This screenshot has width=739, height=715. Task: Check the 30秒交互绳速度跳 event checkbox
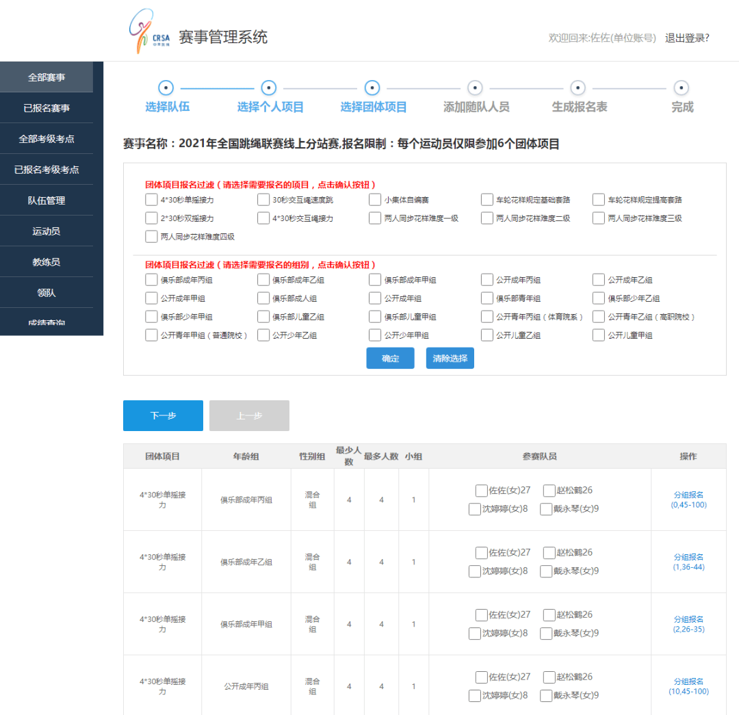263,200
